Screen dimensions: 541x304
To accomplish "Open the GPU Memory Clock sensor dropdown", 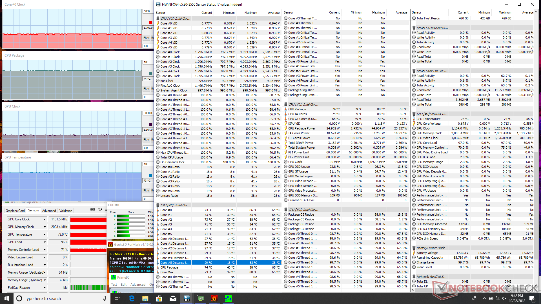I will pos(45,227).
